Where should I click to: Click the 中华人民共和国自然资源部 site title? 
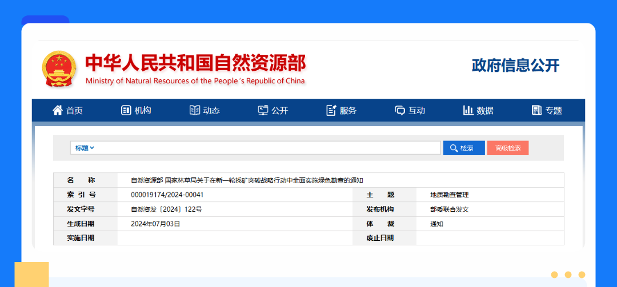click(195, 63)
